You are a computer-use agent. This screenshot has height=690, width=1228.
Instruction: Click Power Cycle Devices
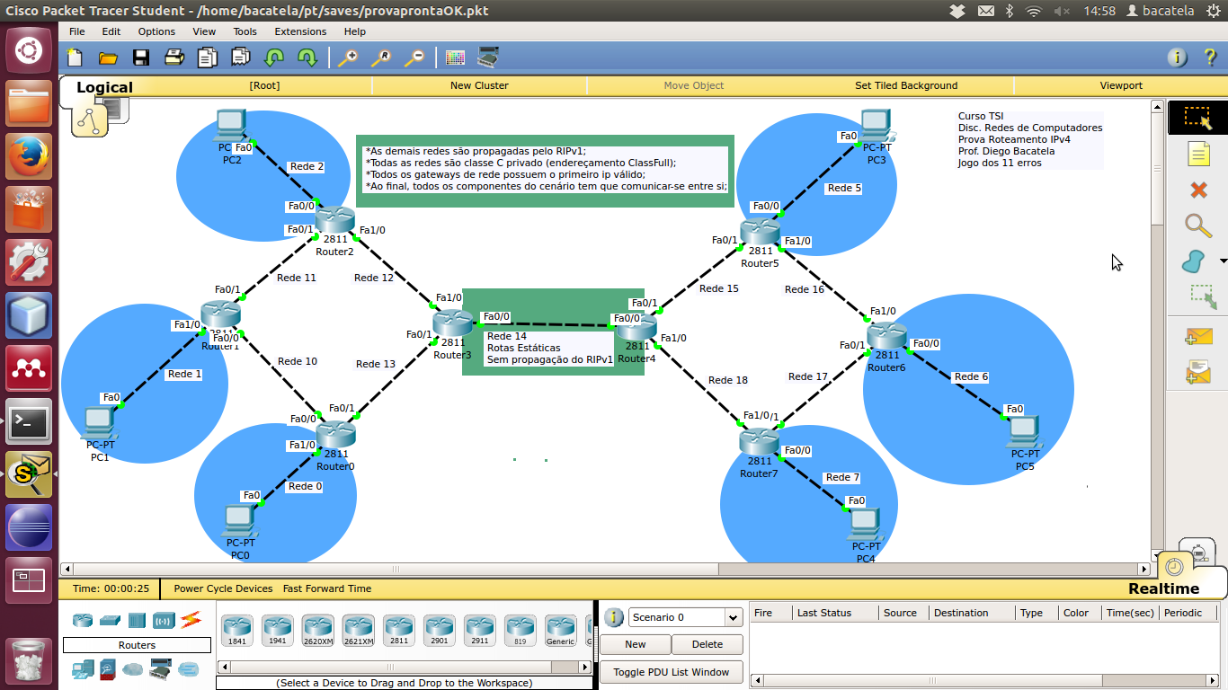point(223,588)
